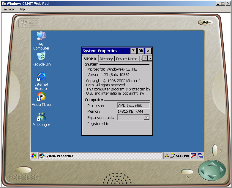Screen dimensions: 232x188
Task: Click the D-pad down arrow
Action: click(212, 177)
